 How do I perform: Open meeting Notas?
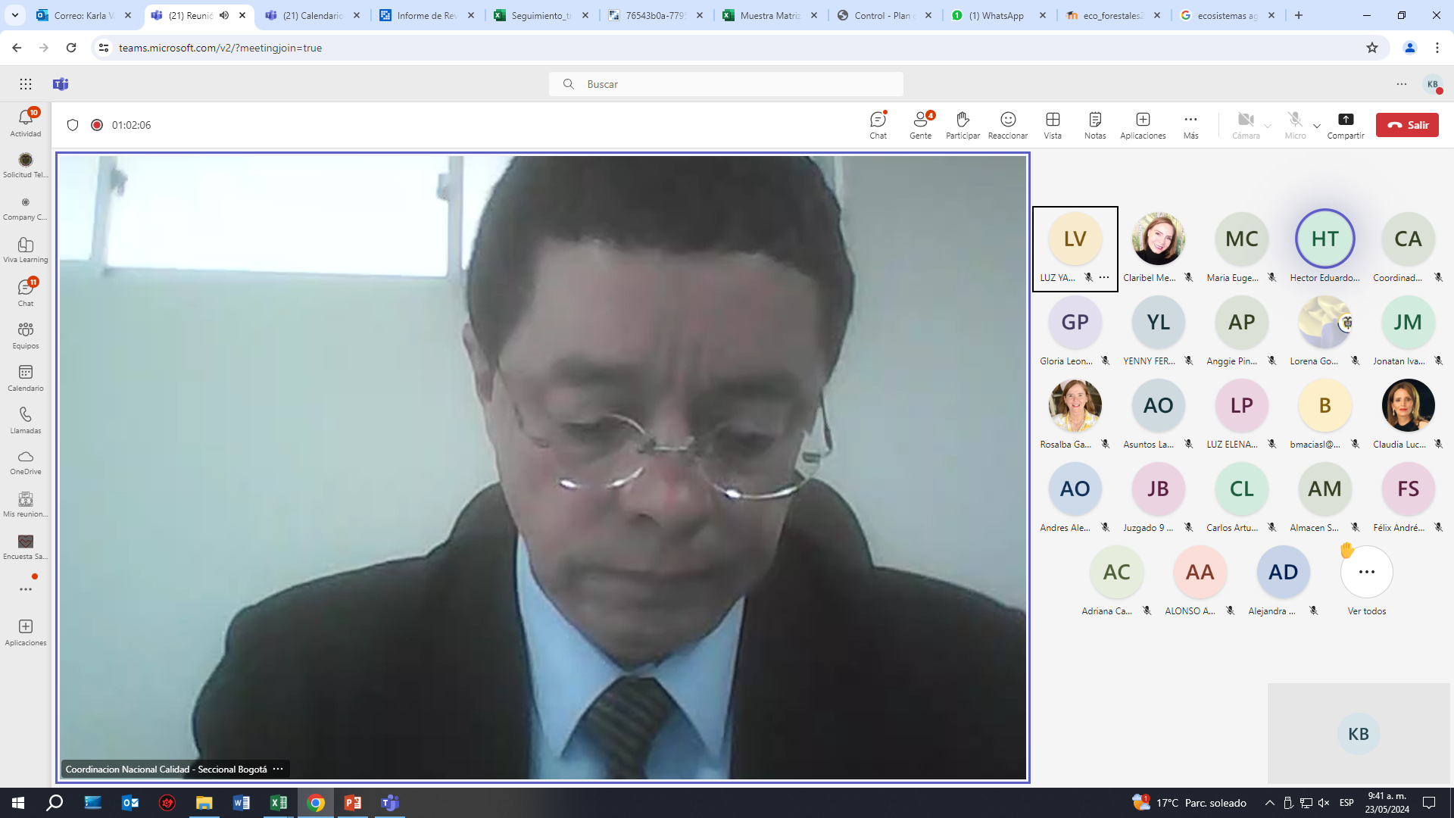[1095, 125]
